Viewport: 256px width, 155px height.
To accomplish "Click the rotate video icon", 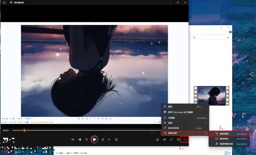I will pos(217,134).
